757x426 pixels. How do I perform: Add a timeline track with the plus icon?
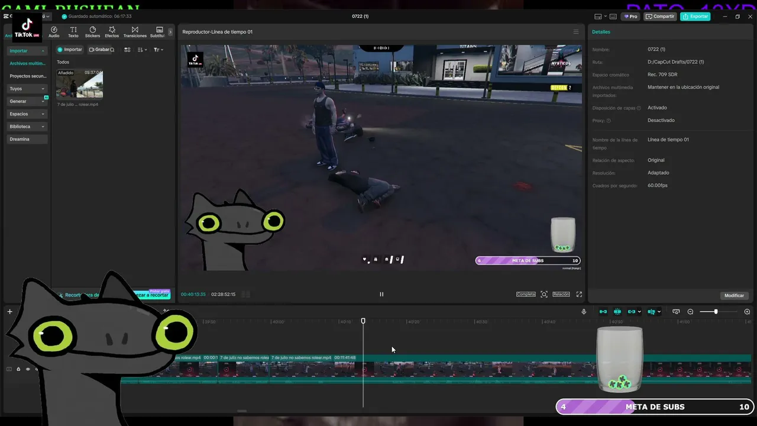tap(9, 312)
